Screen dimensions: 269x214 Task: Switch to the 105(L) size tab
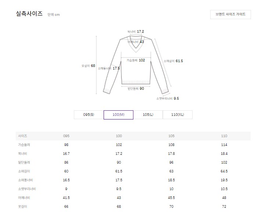tap(148, 115)
